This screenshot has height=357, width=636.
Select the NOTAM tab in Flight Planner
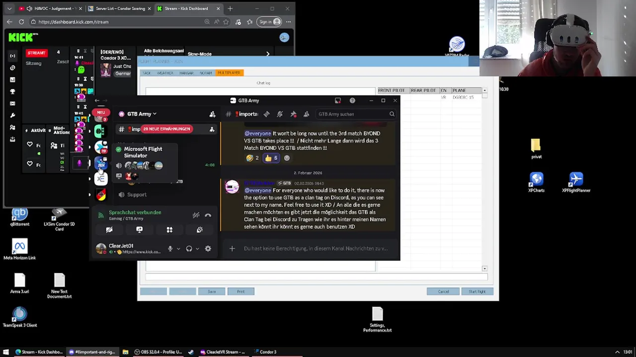pos(206,73)
